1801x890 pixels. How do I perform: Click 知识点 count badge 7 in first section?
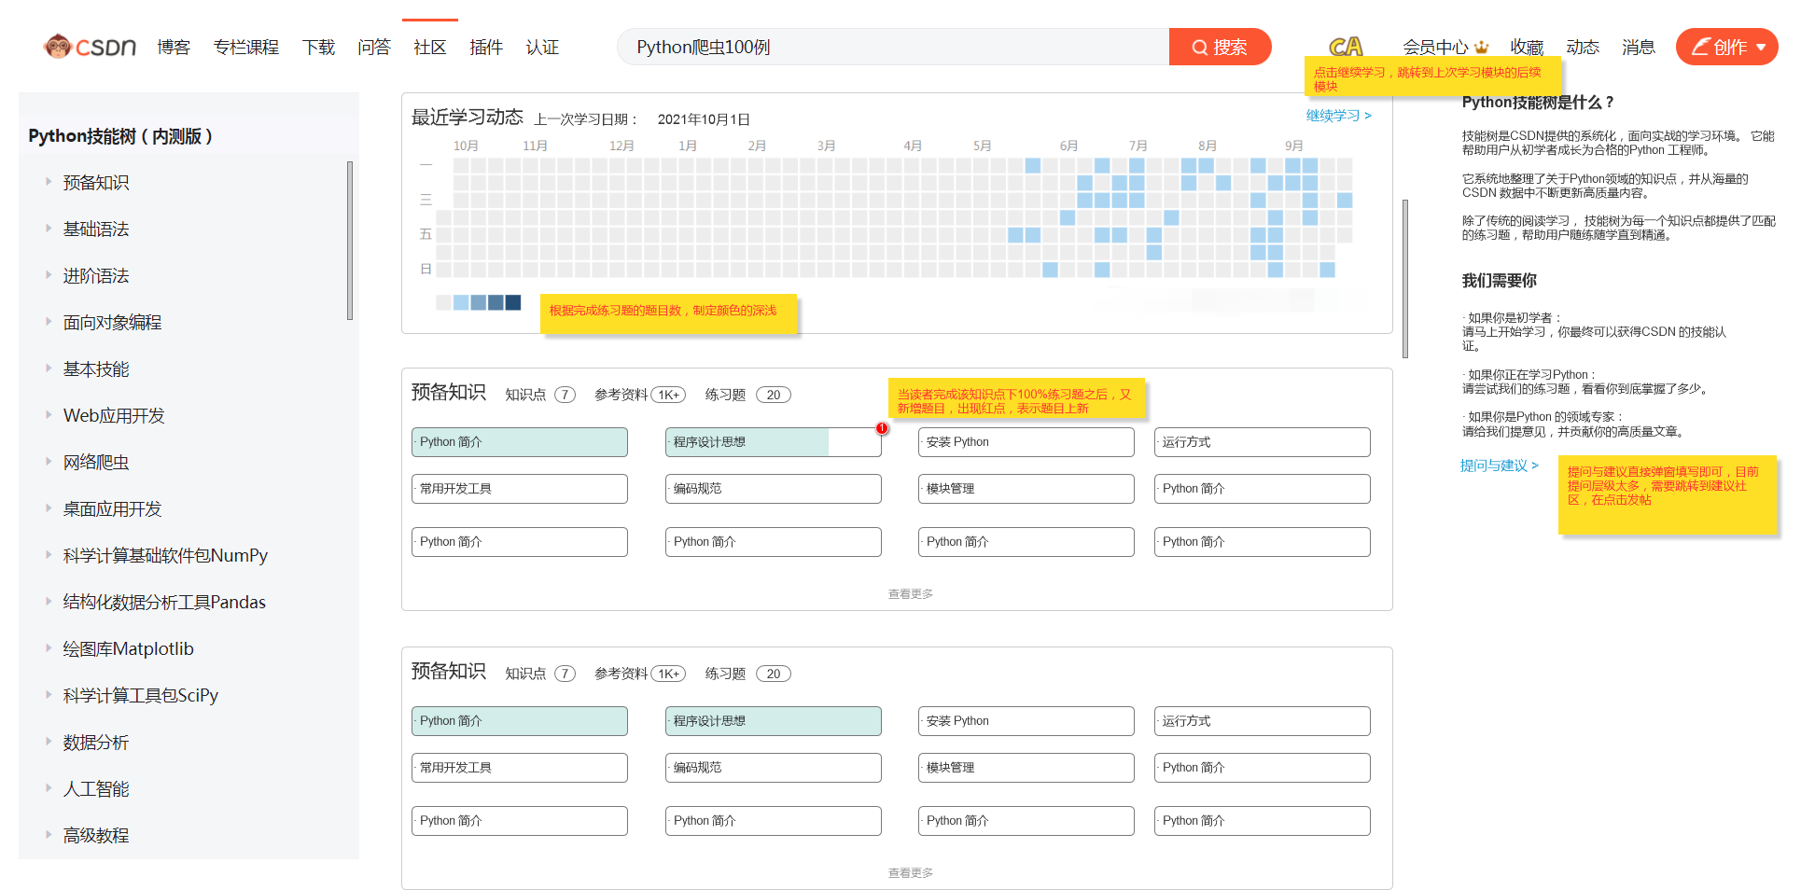[x=565, y=395]
